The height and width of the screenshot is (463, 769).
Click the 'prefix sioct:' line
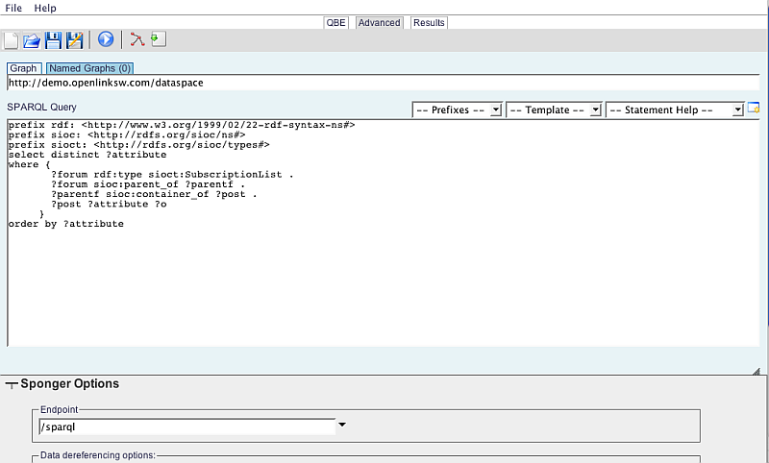[x=138, y=145]
